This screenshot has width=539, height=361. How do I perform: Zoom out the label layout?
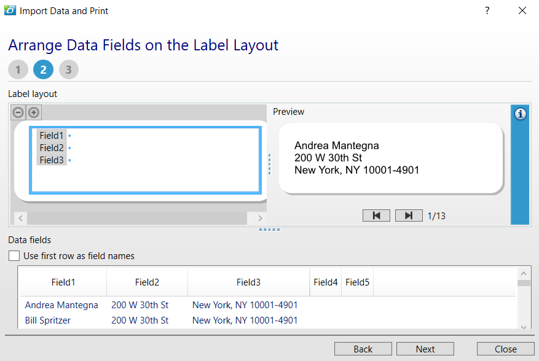pos(18,112)
